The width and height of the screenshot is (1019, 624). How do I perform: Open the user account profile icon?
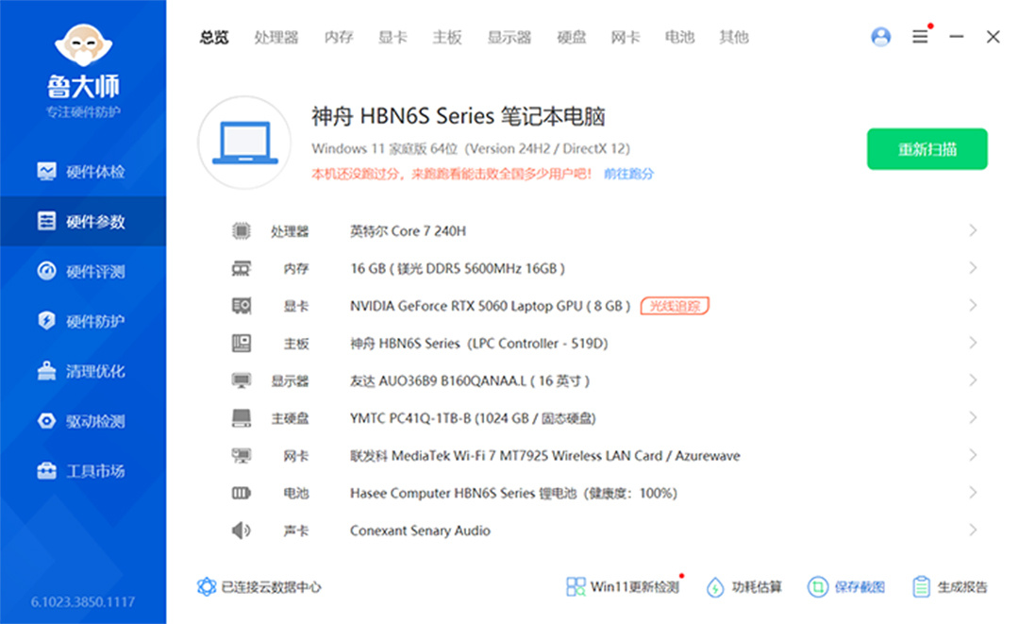point(881,37)
